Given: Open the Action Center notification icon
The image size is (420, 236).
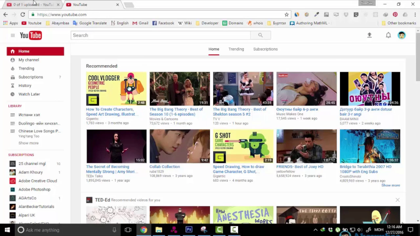Looking at the screenshot, I should tap(410, 230).
